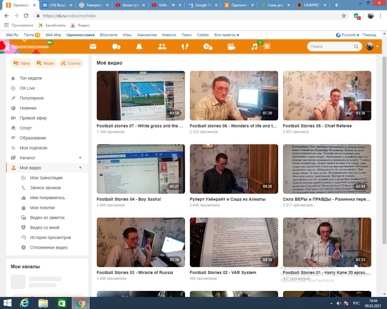Open Топ недели in sidebar
Viewport: 387px width, 309px height.
(31, 78)
